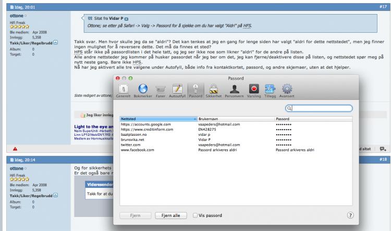Open the Bokmerker preferences pane
This screenshot has width=391, height=231.
point(143,91)
